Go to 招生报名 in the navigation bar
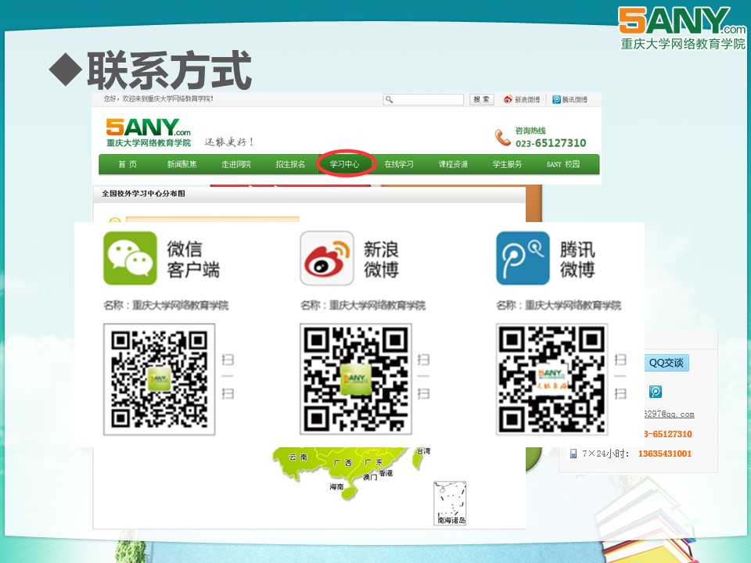This screenshot has width=751, height=563. [290, 164]
